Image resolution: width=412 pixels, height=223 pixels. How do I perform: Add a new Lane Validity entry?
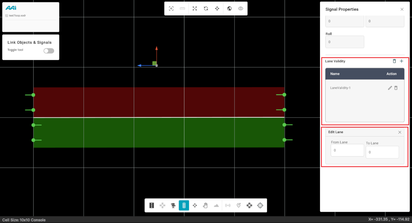tap(402, 61)
